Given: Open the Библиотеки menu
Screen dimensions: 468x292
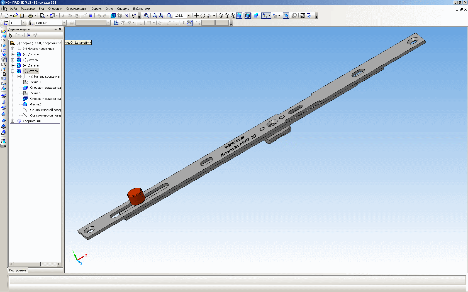Looking at the screenshot, I should point(142,9).
